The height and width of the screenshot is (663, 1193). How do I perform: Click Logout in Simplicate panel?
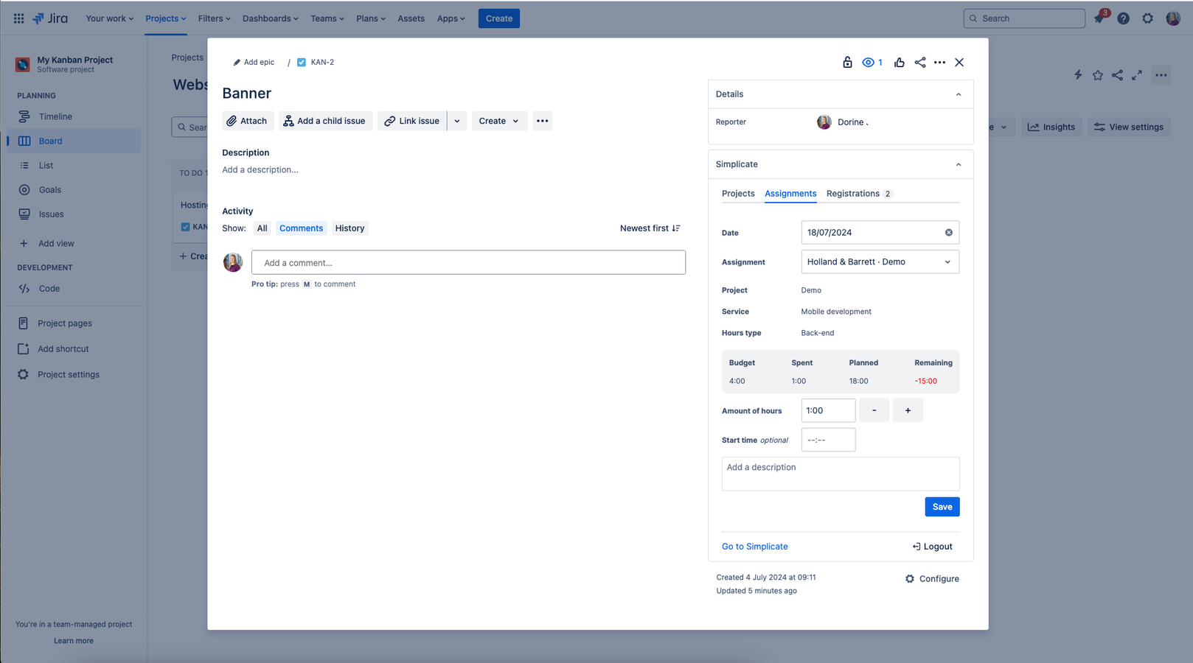[x=932, y=547]
